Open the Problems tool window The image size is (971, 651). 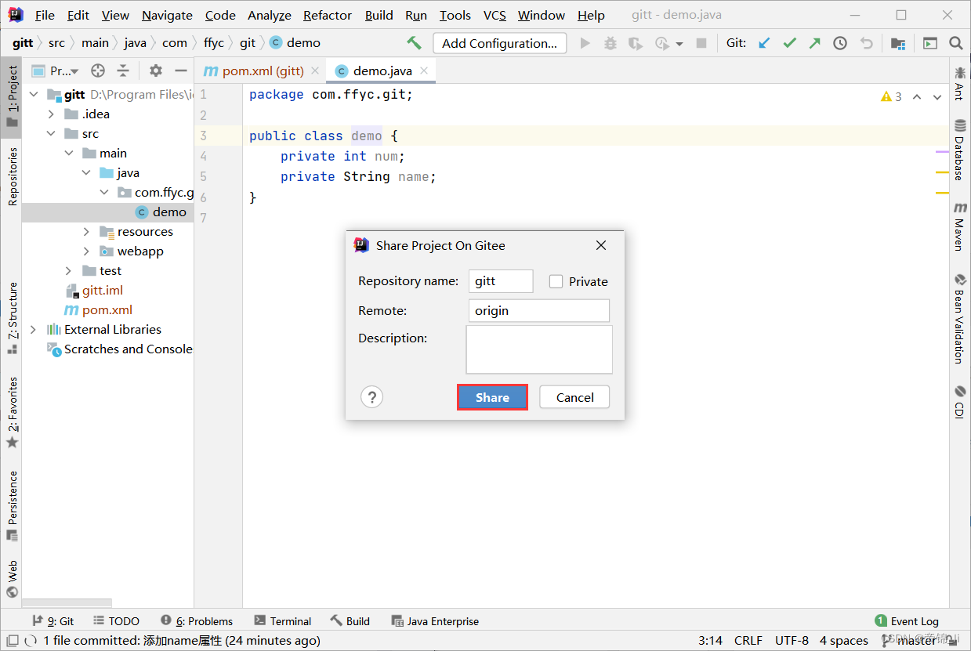click(x=197, y=621)
